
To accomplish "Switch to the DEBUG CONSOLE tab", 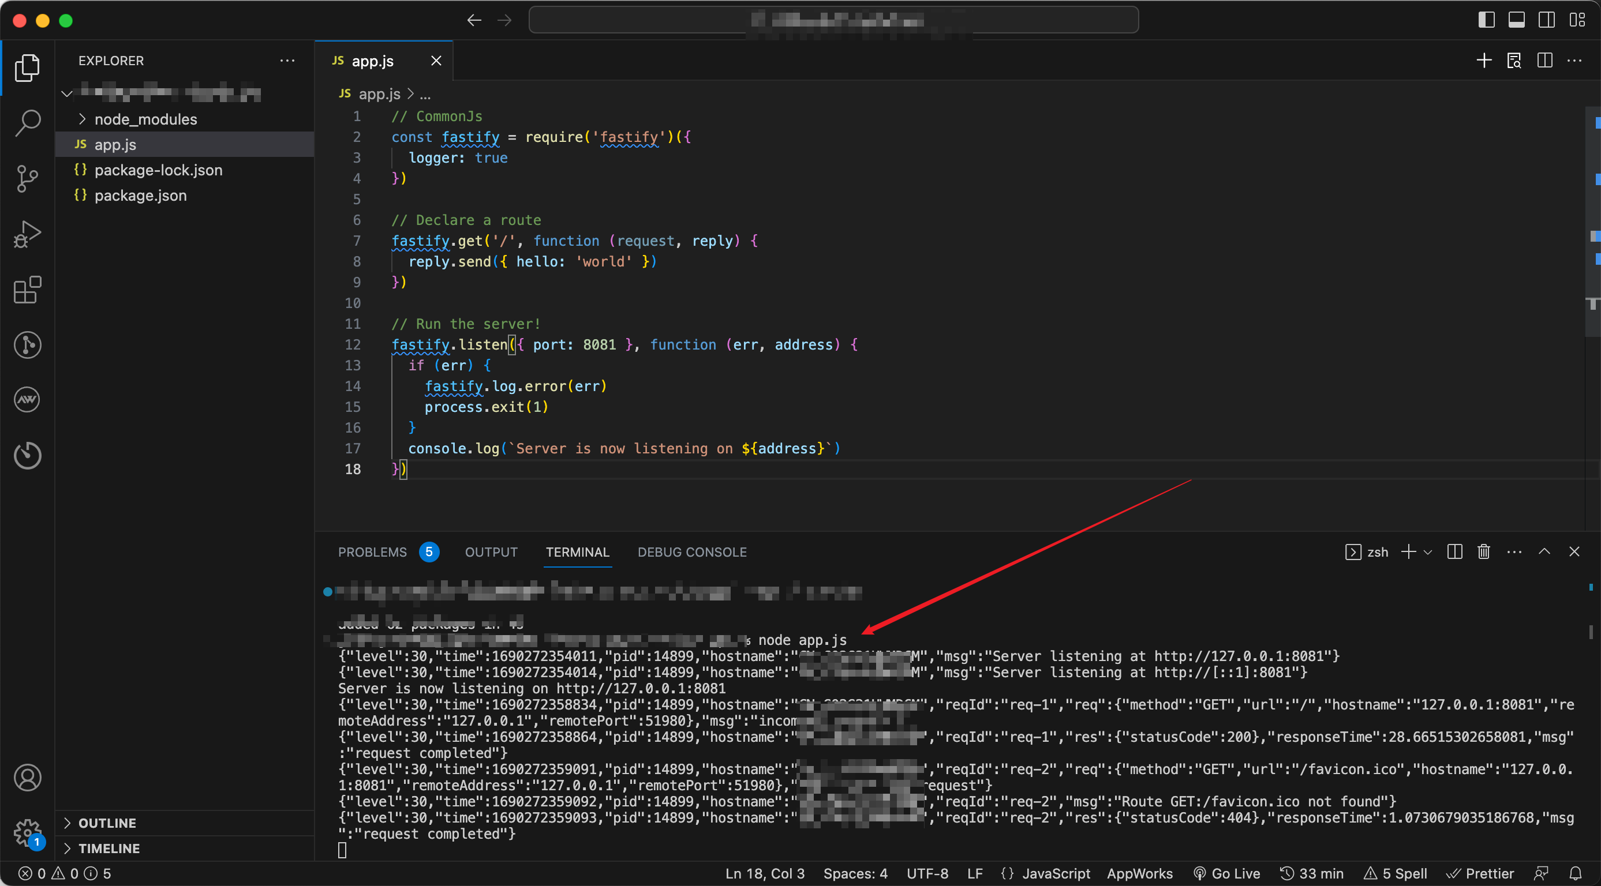I will tap(692, 551).
